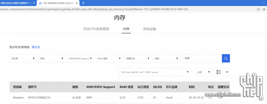This screenshot has height=104, width=267.
Task: Click the 芯片品牌 column header
Action: (x=172, y=87)
